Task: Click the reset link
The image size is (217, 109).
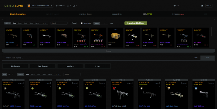Action: click(112, 23)
